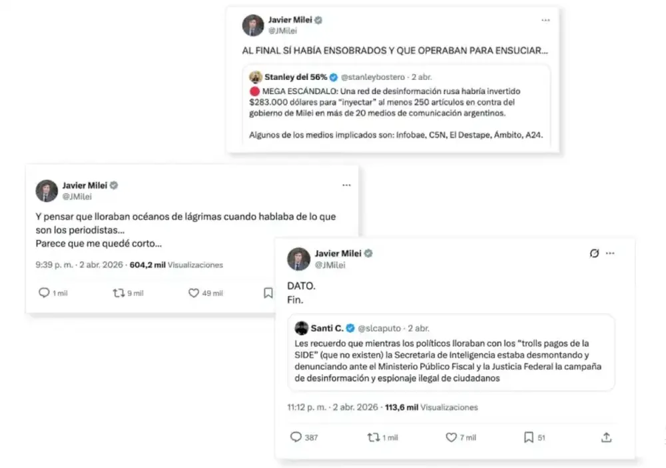Open the @JMilei handle on the top tweet
666x468 pixels.
282,31
